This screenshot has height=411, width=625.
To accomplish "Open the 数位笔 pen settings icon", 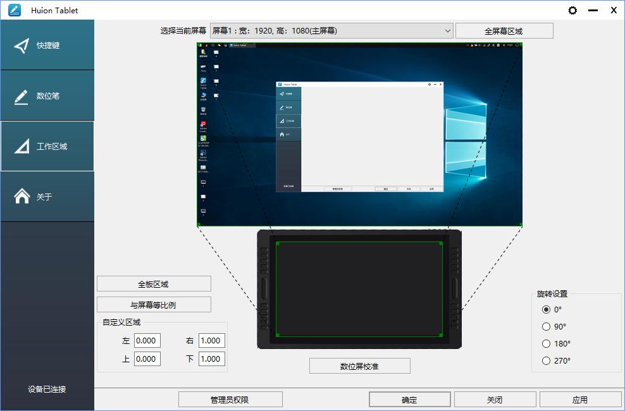I will click(21, 95).
